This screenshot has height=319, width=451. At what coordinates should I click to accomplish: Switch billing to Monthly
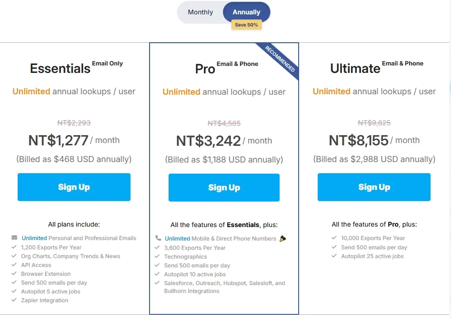coord(200,13)
